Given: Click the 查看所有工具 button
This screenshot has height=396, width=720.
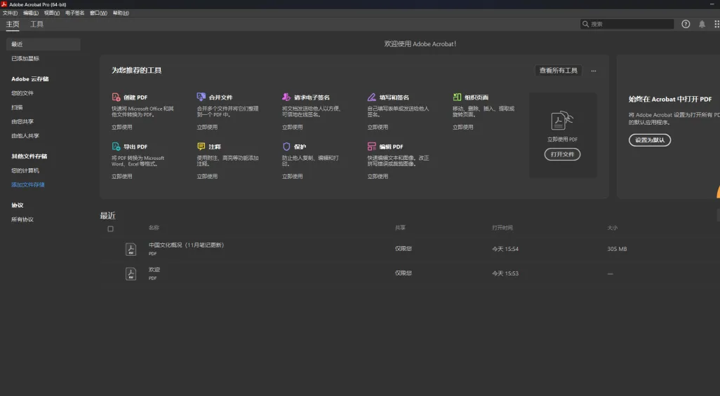Looking at the screenshot, I should (x=558, y=71).
